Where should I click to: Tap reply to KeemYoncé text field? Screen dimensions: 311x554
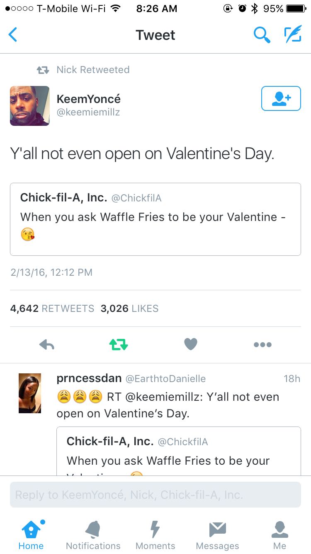coord(155,495)
